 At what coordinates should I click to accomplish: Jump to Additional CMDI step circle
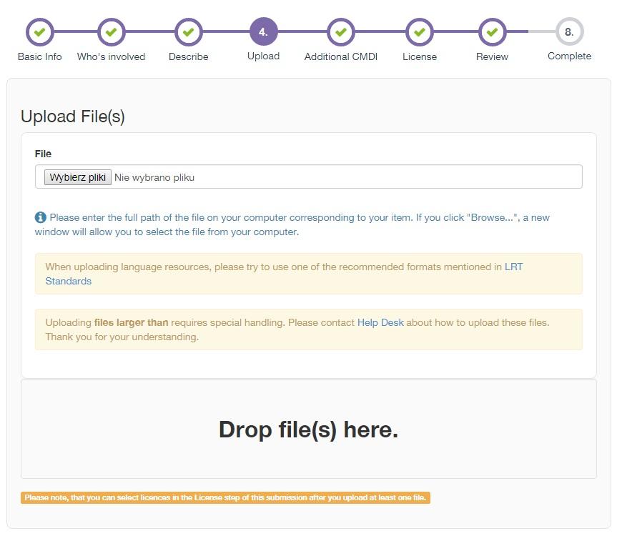tap(341, 32)
